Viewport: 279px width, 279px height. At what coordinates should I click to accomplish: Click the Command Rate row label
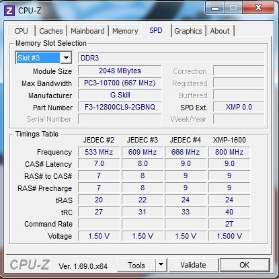(48, 224)
